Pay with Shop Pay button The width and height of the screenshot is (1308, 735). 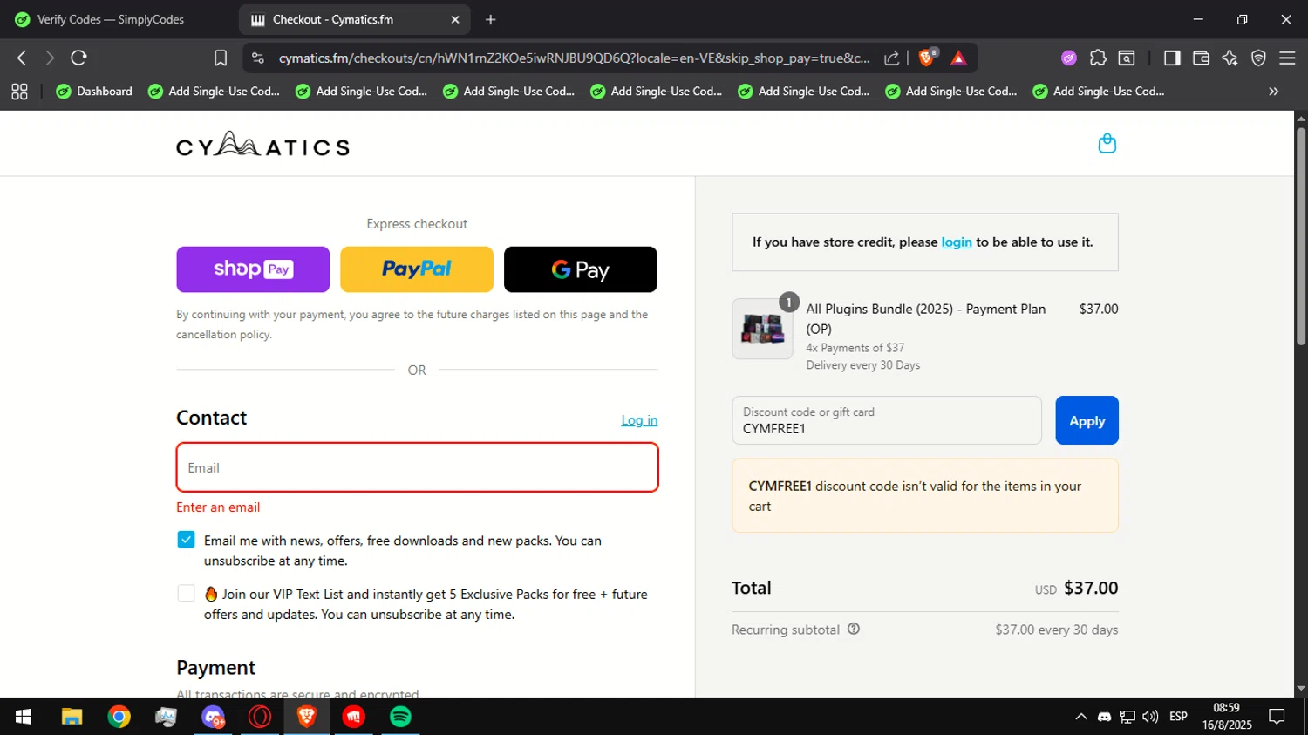(x=253, y=269)
